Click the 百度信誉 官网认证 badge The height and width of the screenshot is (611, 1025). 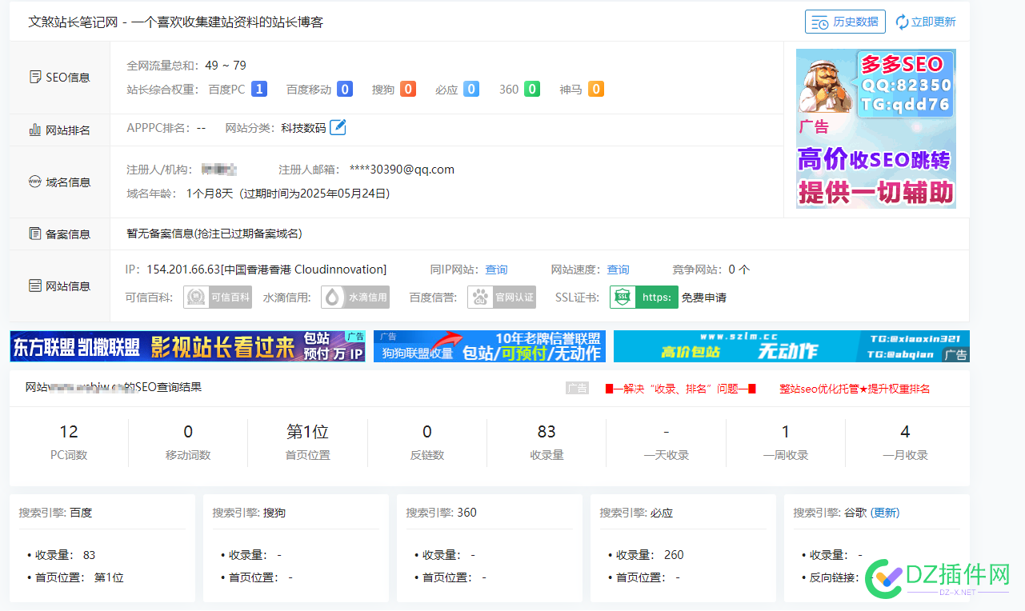point(502,297)
